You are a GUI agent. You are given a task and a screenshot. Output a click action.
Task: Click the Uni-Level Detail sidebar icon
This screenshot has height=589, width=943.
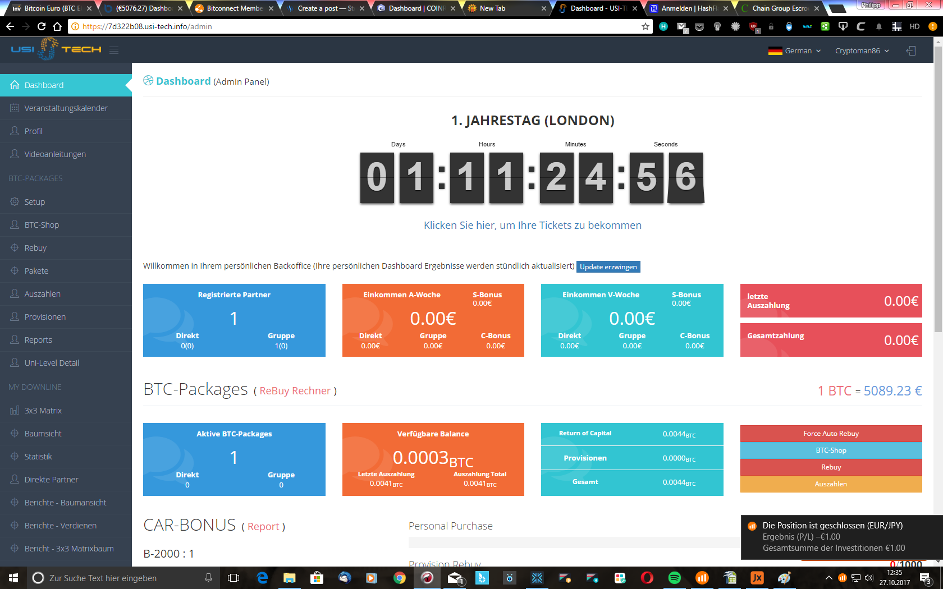point(15,362)
